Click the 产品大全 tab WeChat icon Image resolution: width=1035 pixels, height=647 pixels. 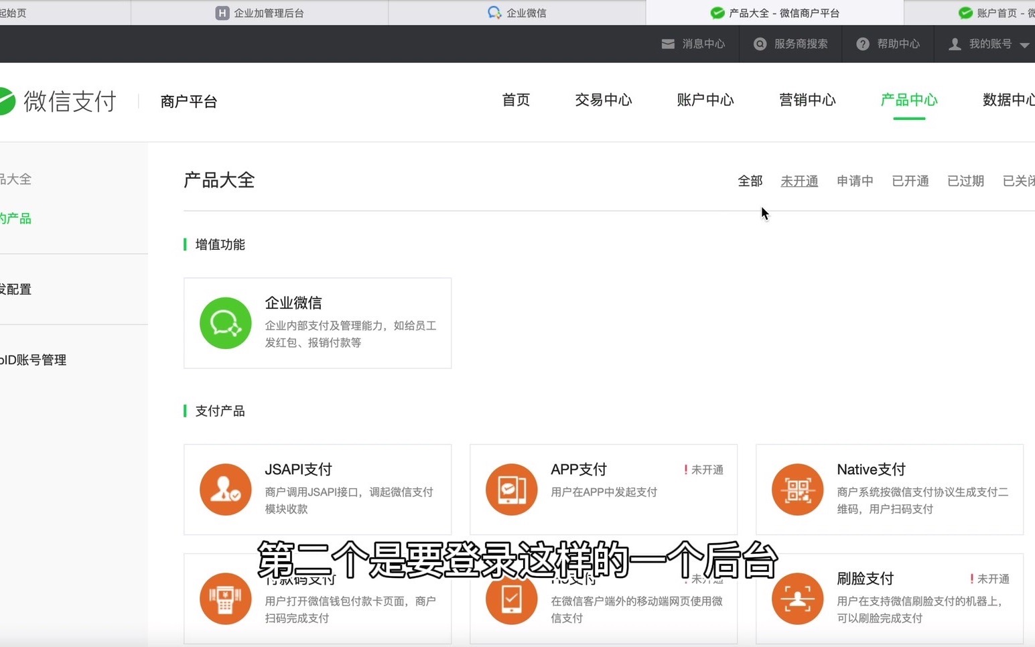[x=717, y=13]
